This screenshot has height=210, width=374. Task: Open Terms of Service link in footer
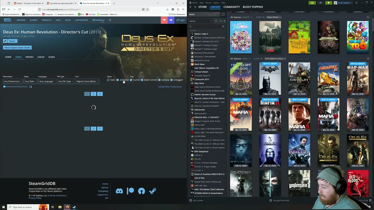click(x=57, y=195)
